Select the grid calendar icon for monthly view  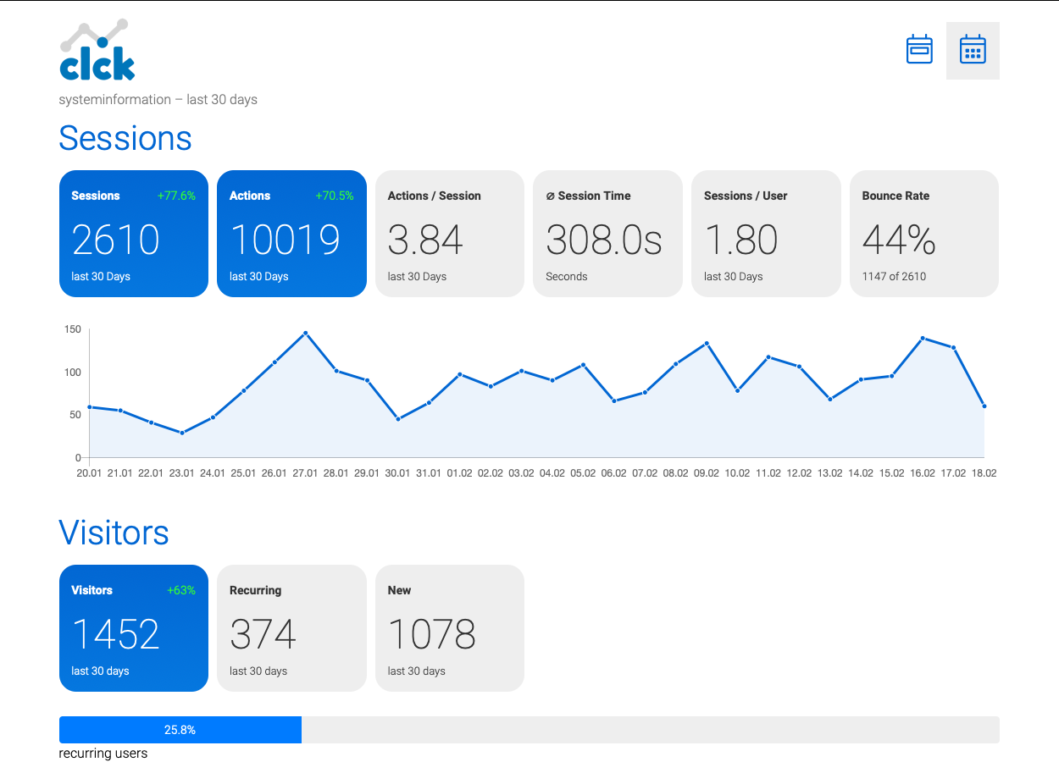coord(973,51)
